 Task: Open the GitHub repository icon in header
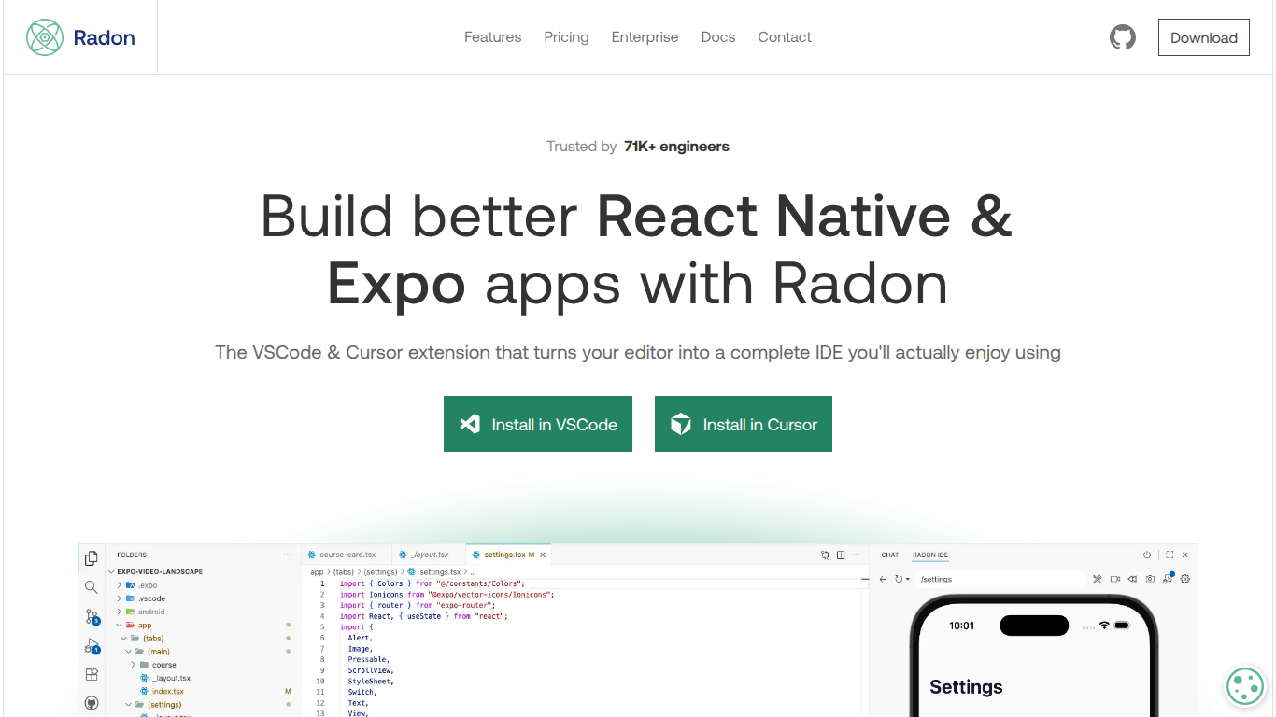[1123, 37]
